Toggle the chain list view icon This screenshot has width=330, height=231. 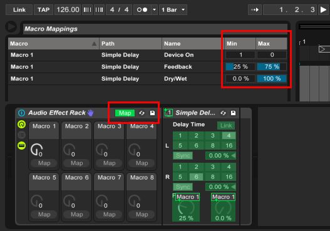tap(21, 135)
